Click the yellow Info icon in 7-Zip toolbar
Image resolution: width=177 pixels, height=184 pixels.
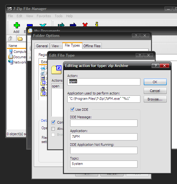97,24
